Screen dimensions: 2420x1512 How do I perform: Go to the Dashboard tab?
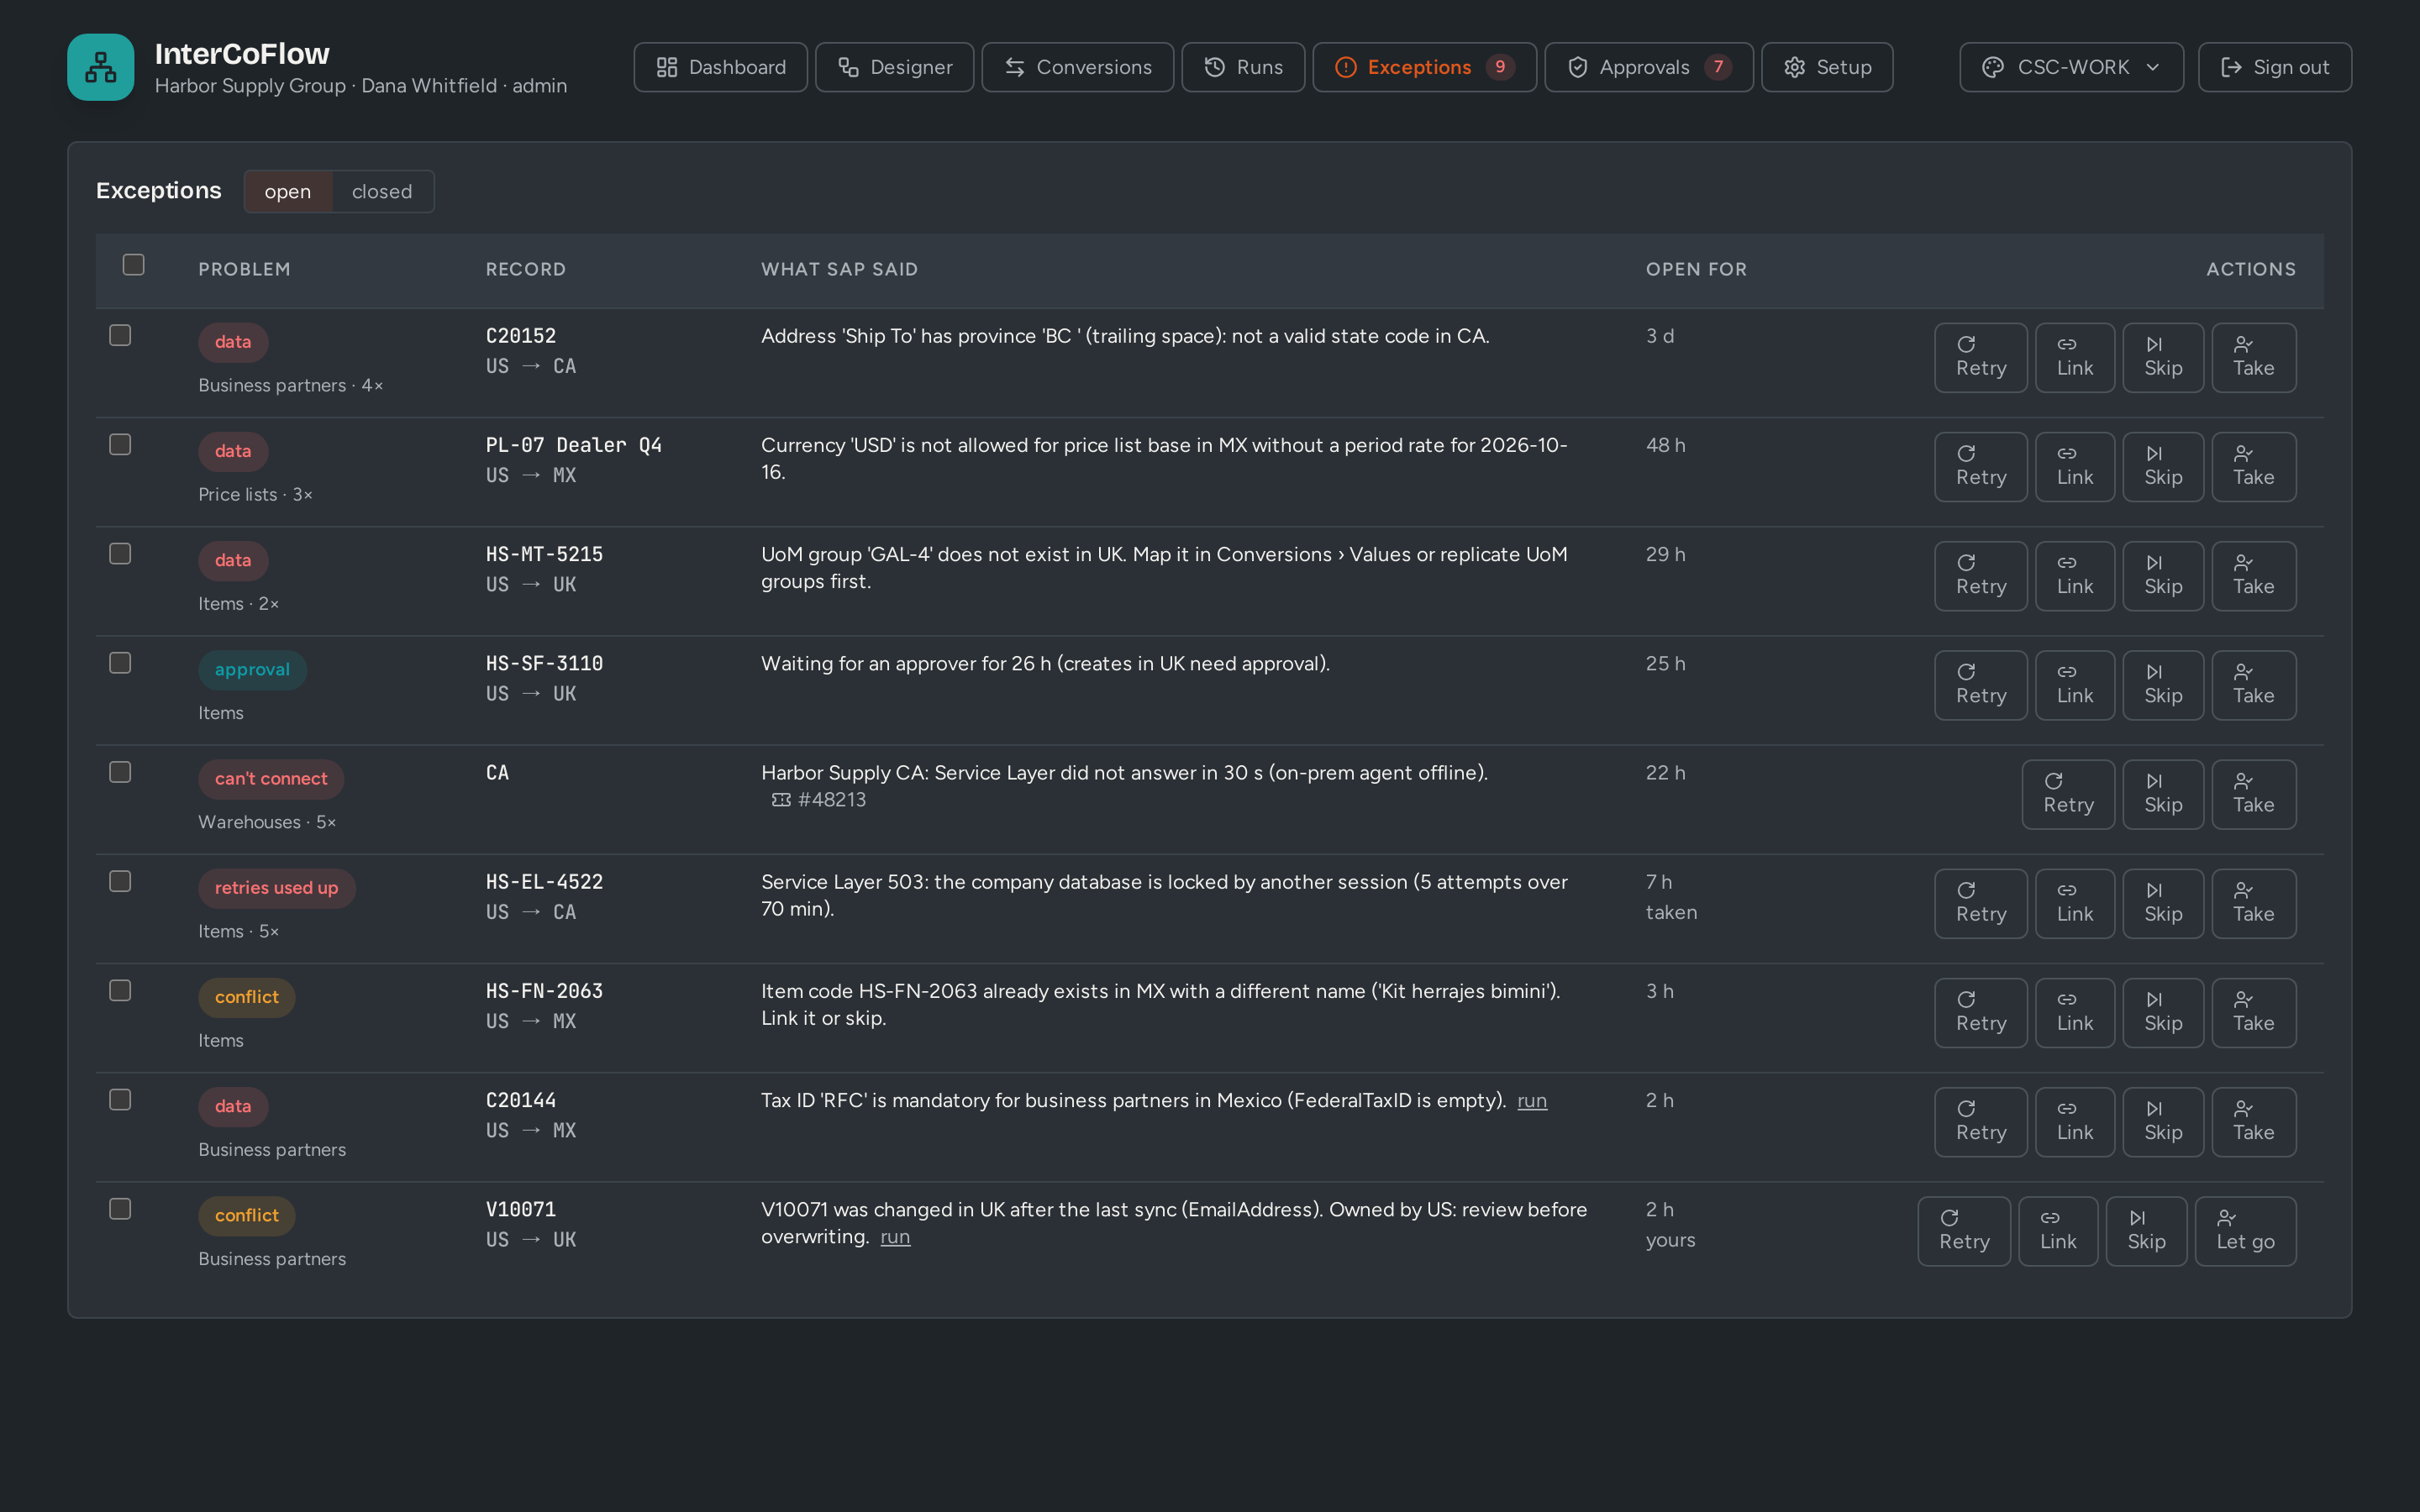pyautogui.click(x=720, y=67)
